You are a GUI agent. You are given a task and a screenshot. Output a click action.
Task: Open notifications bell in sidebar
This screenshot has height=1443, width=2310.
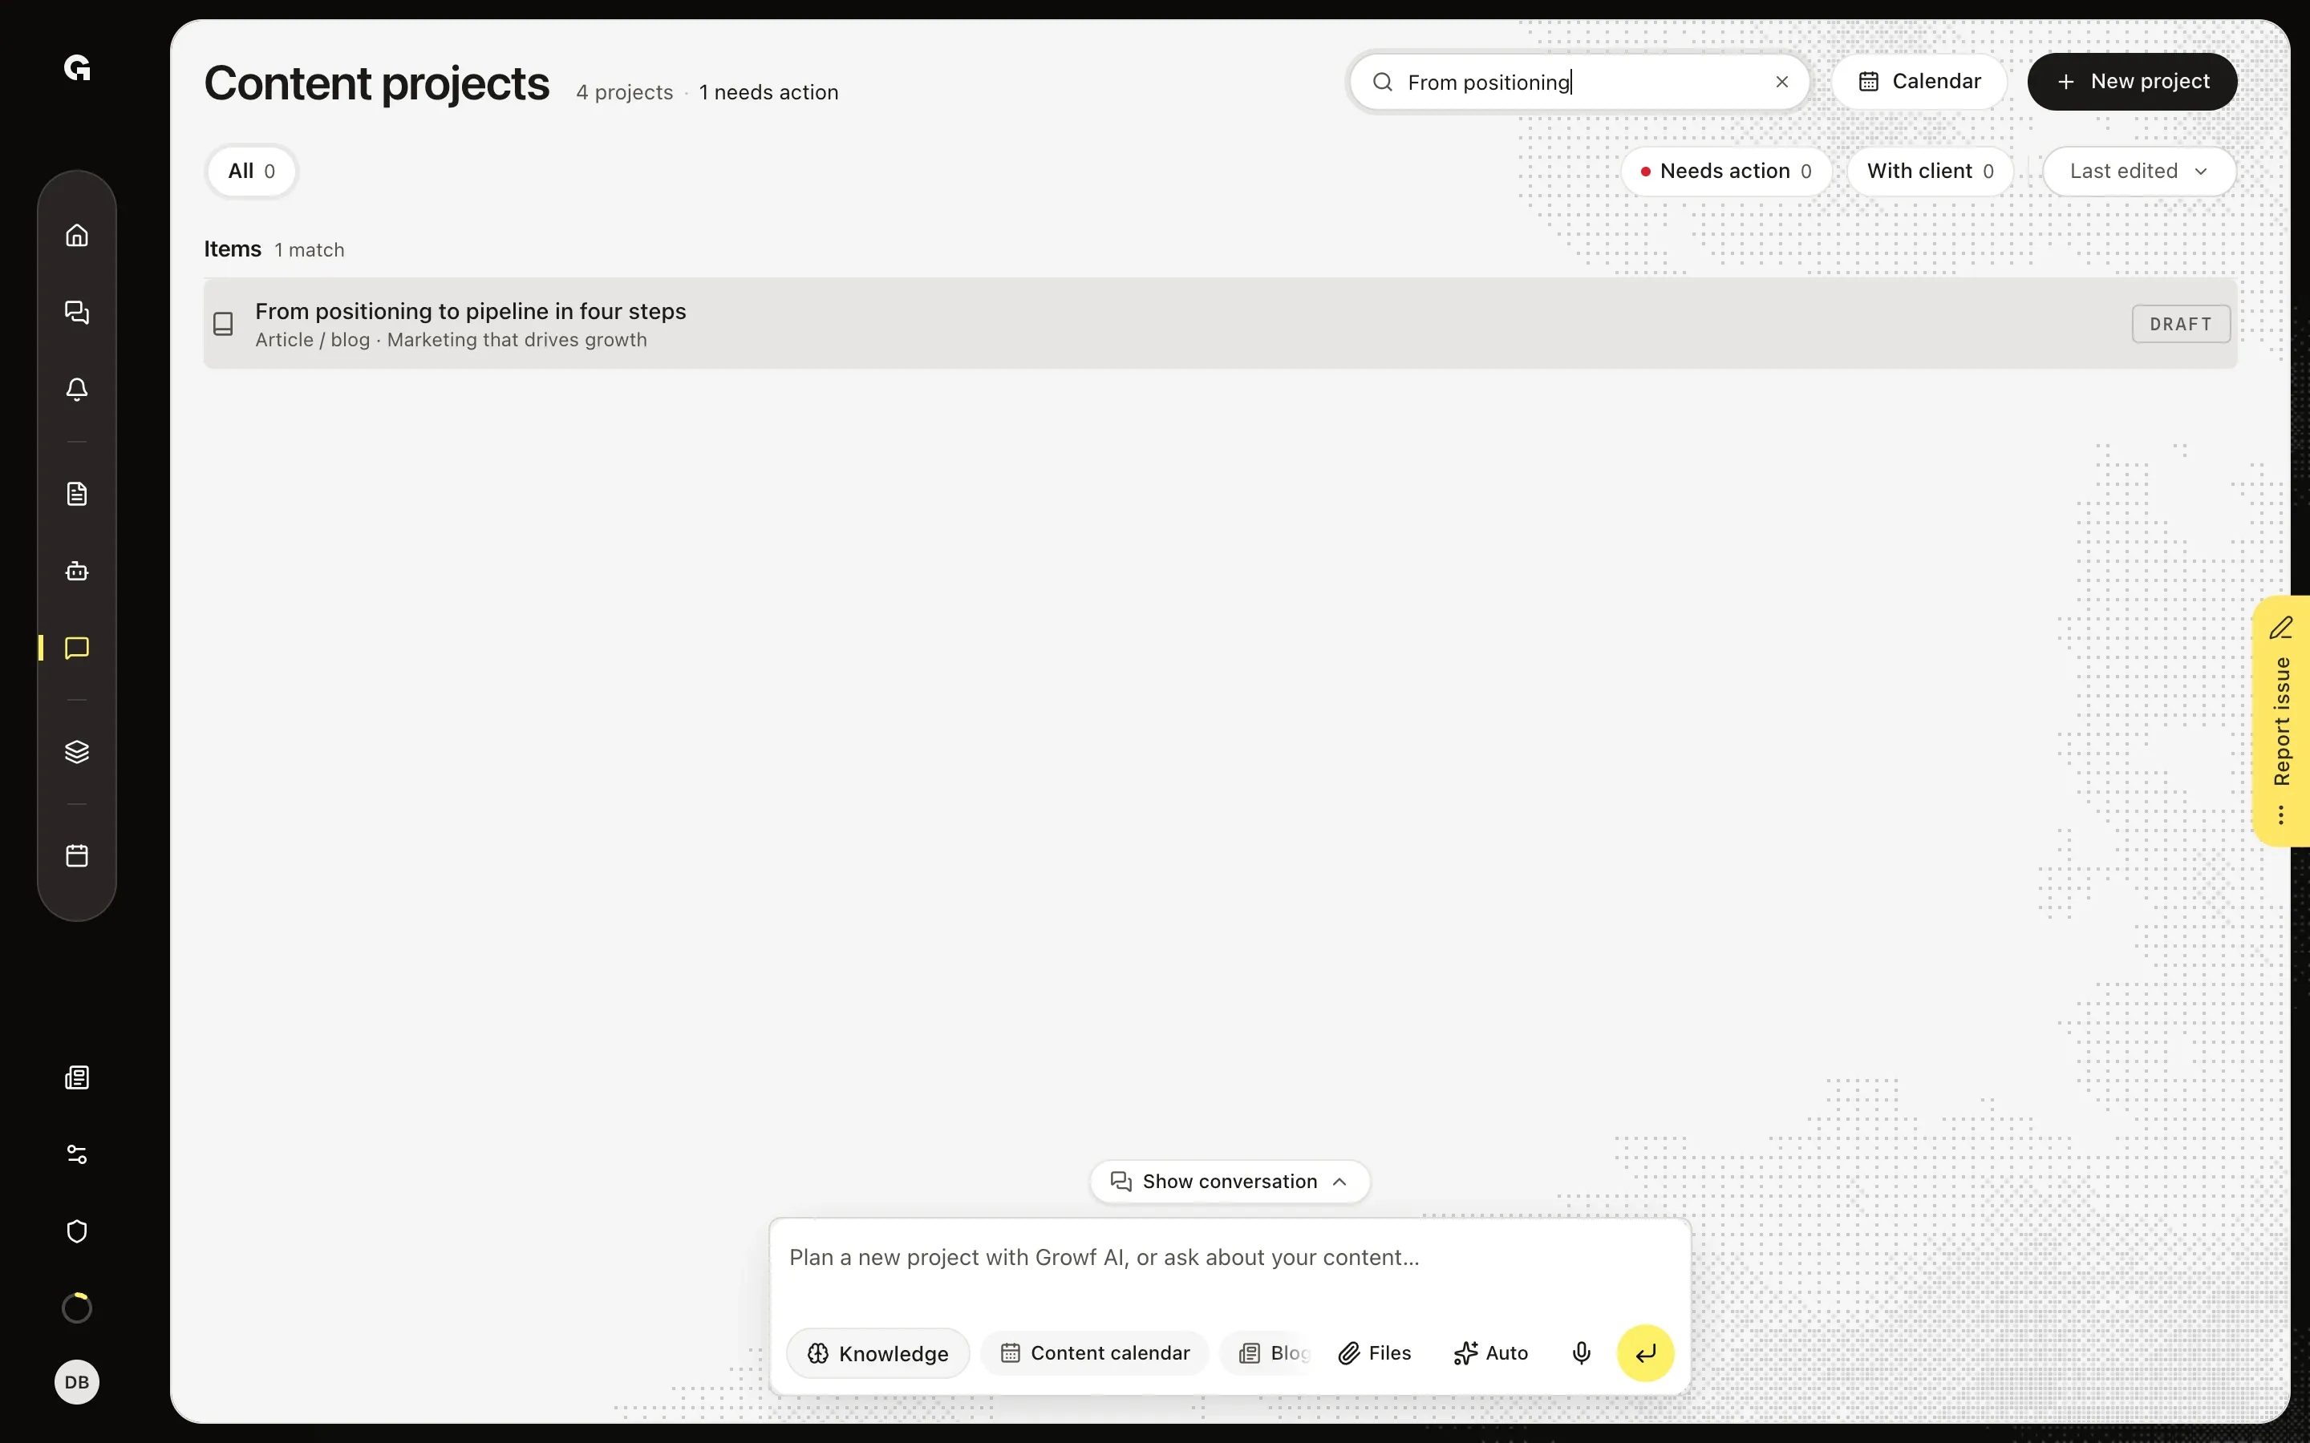click(77, 390)
